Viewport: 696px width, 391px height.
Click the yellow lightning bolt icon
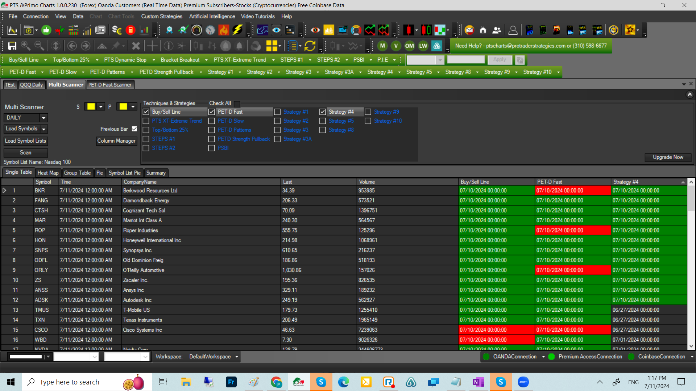coord(237,30)
